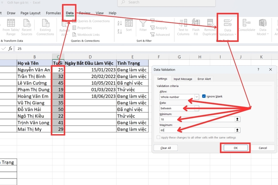This screenshot has height=185, width=278.
Task: Select date cell 15/01/2023
Action: (90, 70)
